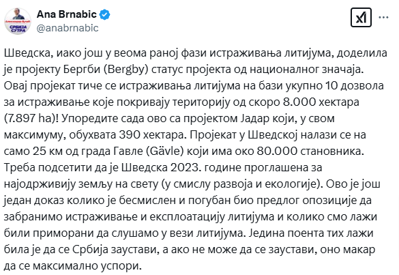
Task: Open the three-dot more options menu
Action: coord(383,17)
